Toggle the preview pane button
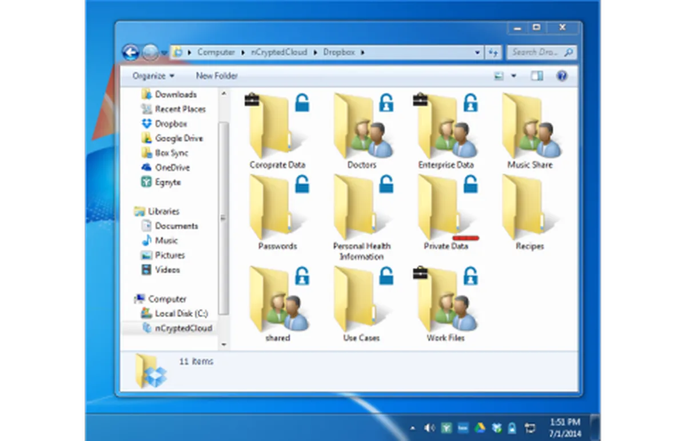 pyautogui.click(x=536, y=76)
